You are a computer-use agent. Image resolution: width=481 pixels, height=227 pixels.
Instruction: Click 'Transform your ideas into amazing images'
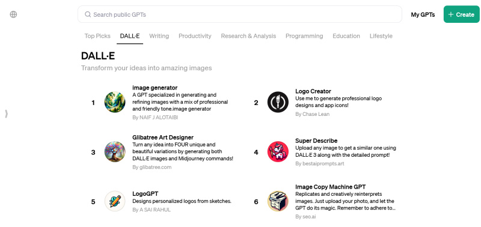click(146, 68)
